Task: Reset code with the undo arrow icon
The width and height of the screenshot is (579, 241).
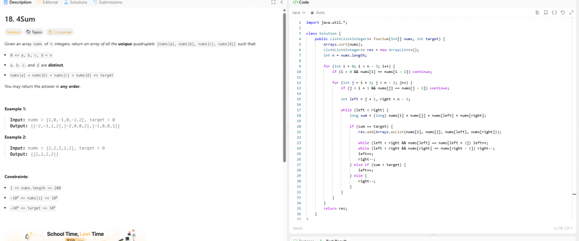Action: click(x=563, y=12)
